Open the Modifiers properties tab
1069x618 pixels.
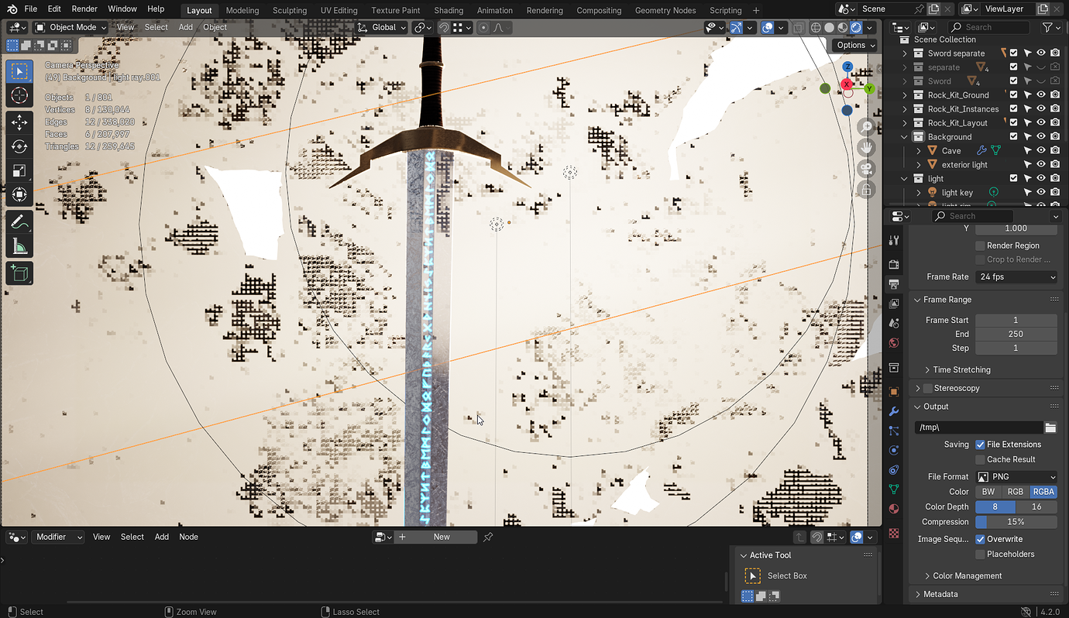click(894, 411)
